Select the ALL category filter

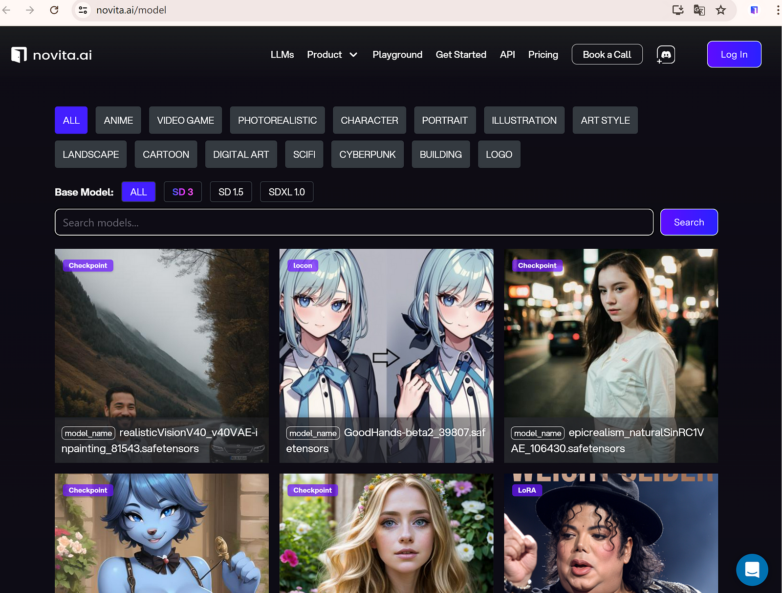[71, 120]
